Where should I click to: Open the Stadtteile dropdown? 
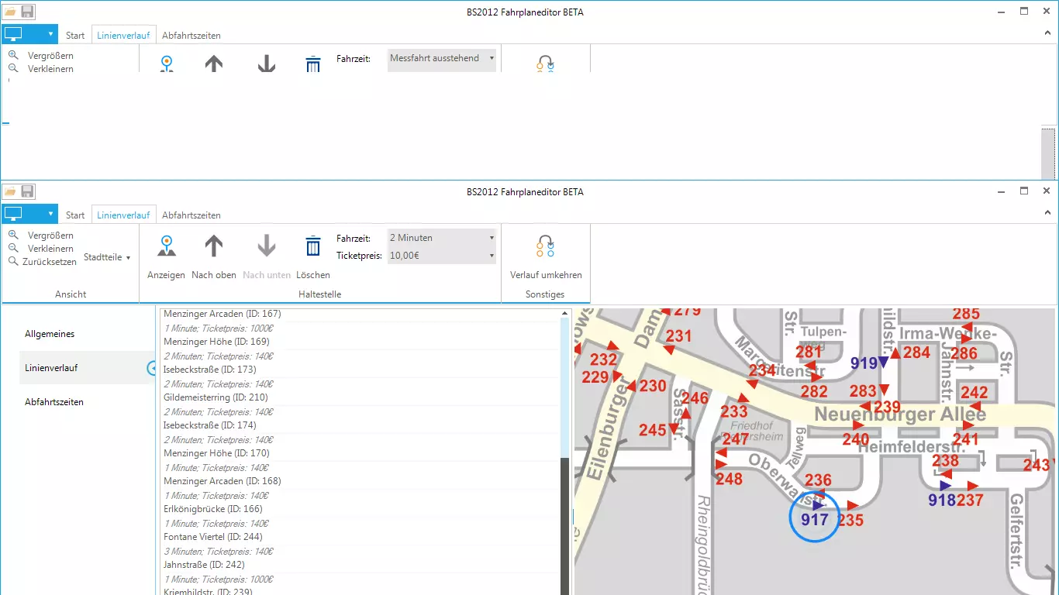pyautogui.click(x=107, y=257)
